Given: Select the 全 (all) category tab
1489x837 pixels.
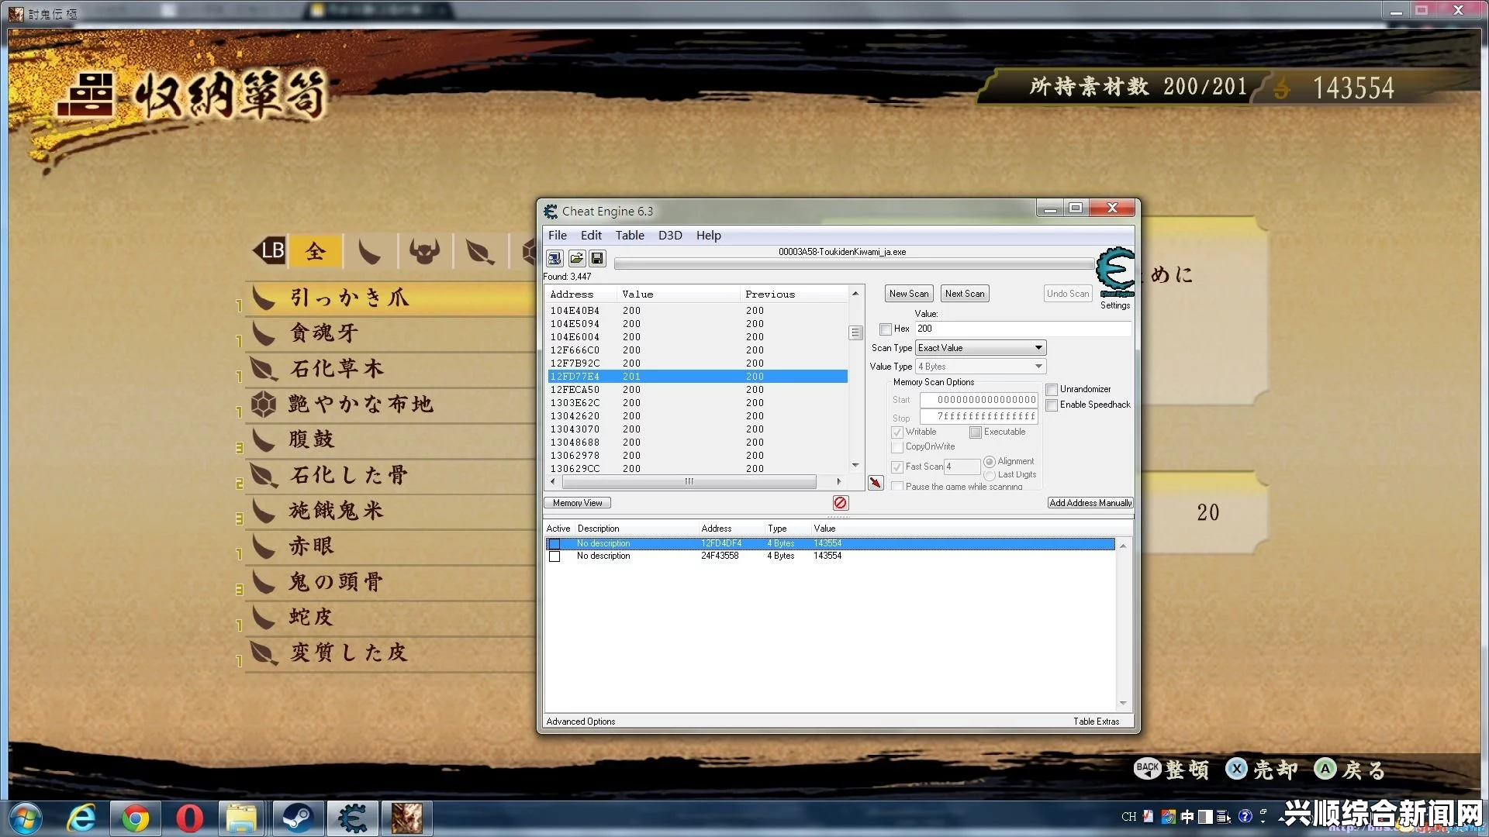Looking at the screenshot, I should [x=315, y=251].
